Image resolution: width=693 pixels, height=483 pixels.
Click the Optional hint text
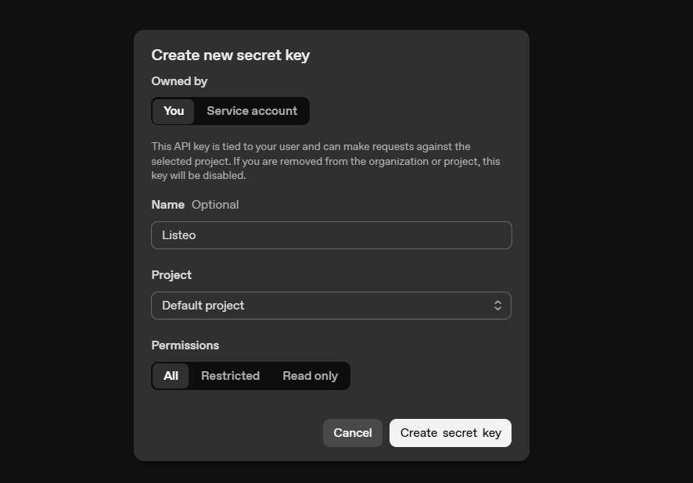tap(215, 205)
